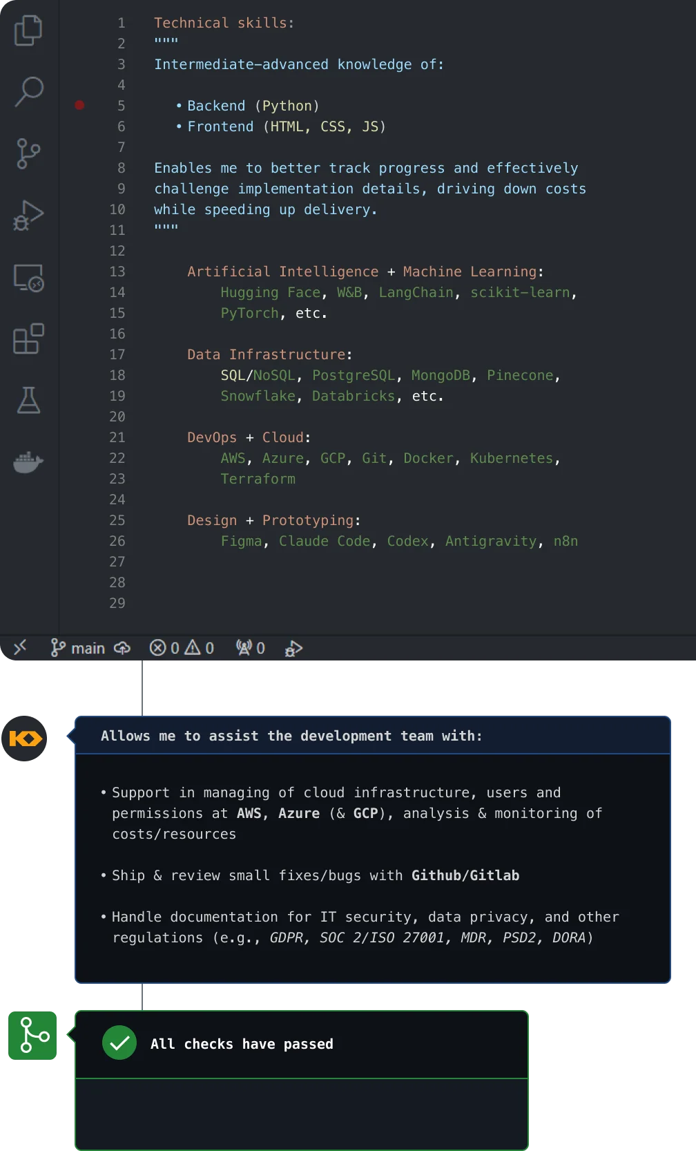Click the 'GDPR,' italic text
The width and height of the screenshot is (696, 1151).
[x=289, y=938]
